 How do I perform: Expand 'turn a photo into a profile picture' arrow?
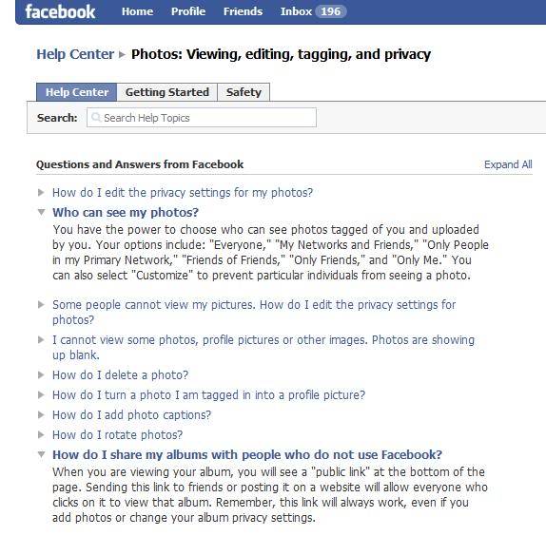pos(41,394)
